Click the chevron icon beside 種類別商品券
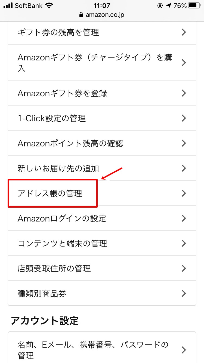The height and width of the screenshot is (363, 204). [184, 293]
